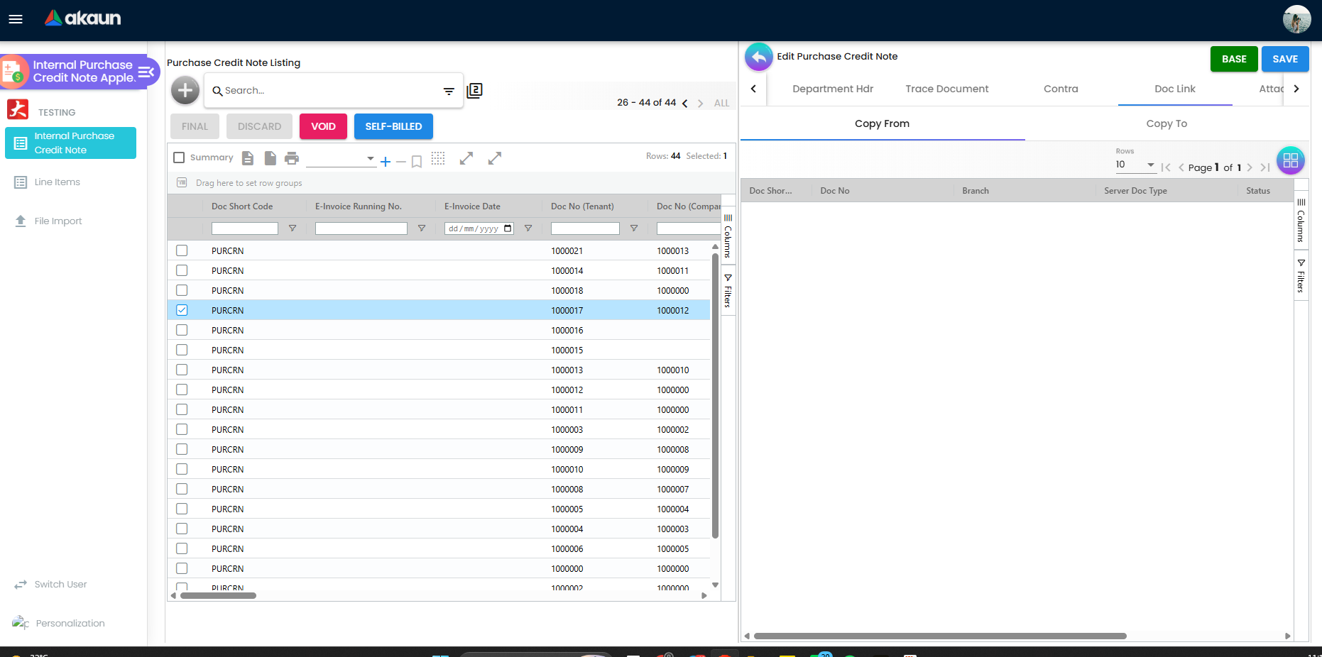Open the search filter options icon

(x=449, y=91)
